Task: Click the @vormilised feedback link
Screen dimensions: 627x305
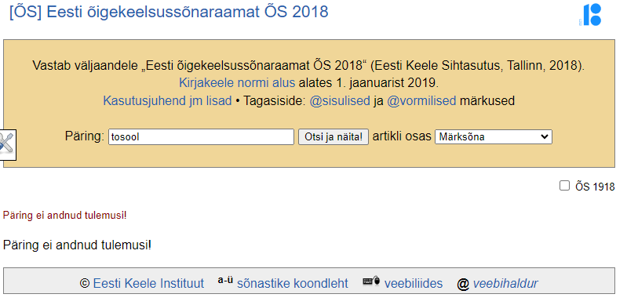Action: tap(421, 100)
